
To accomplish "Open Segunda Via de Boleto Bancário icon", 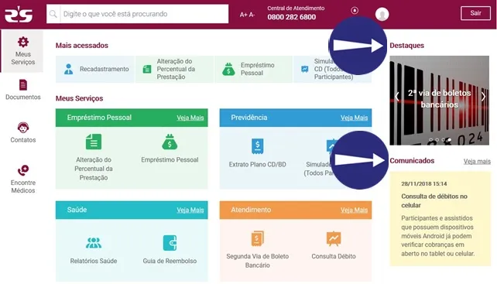I will coord(257,238).
